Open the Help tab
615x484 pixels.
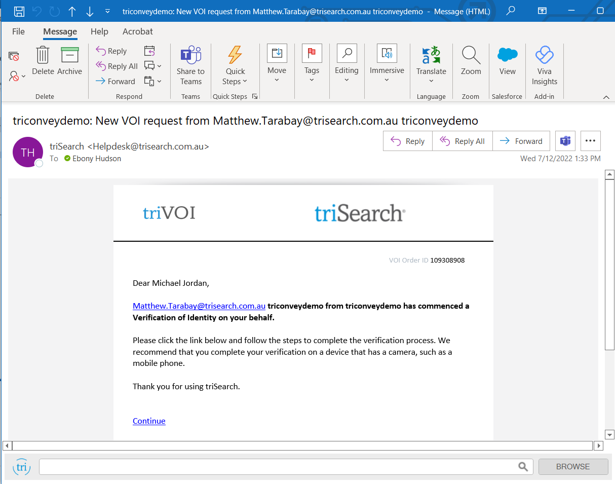tap(99, 31)
